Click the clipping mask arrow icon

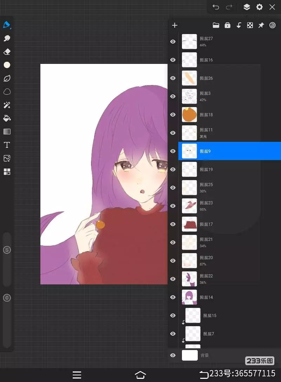click(238, 25)
